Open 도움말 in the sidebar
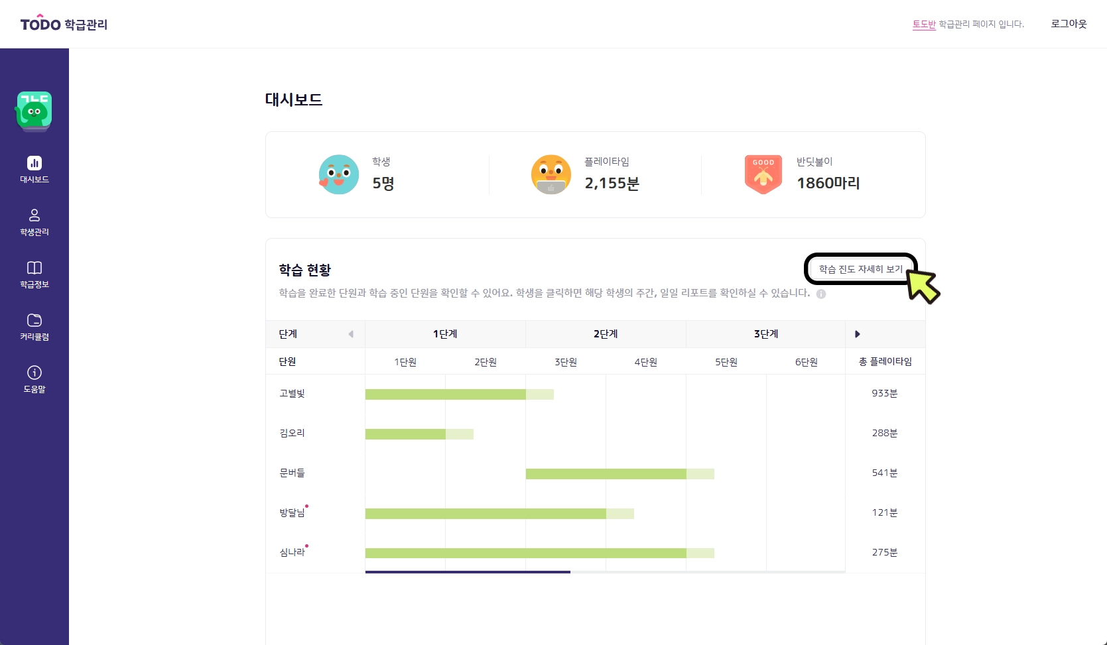1107x645 pixels. [34, 379]
